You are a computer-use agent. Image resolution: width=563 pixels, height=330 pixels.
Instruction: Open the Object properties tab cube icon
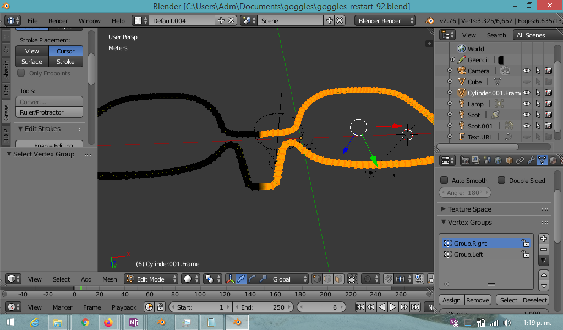[x=509, y=160]
